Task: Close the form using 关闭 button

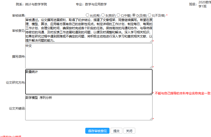Action: pos(129,131)
